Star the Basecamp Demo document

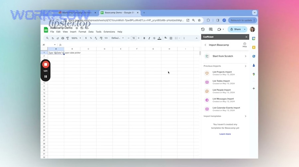coord(77,28)
